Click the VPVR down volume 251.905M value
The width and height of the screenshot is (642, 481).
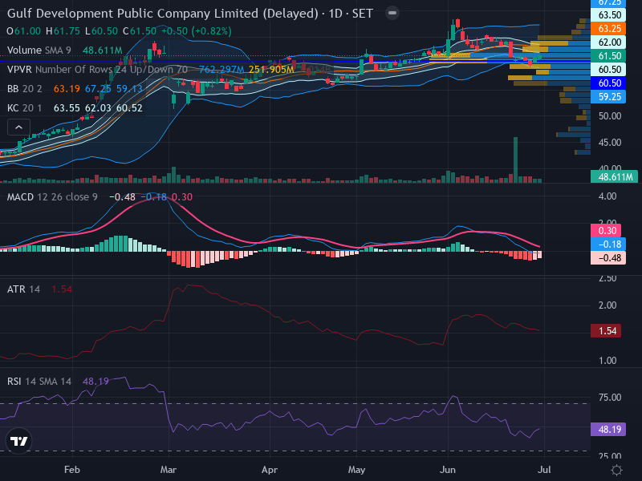tap(271, 70)
